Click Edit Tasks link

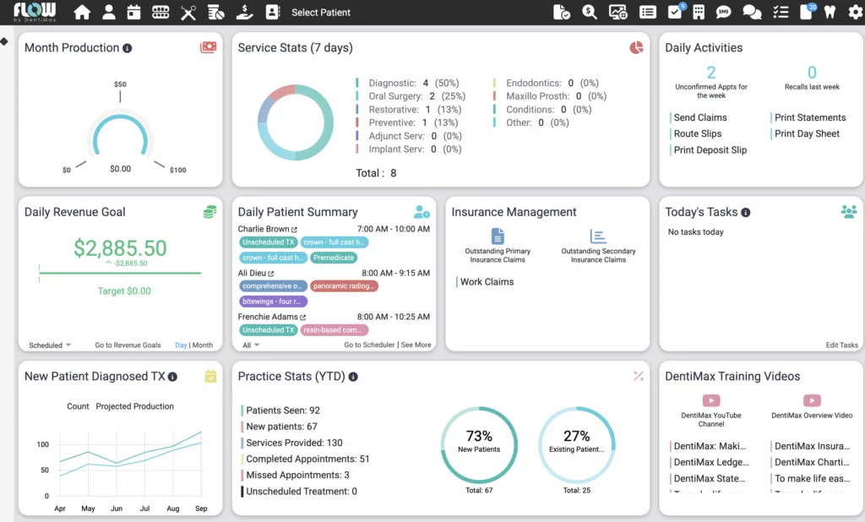841,345
